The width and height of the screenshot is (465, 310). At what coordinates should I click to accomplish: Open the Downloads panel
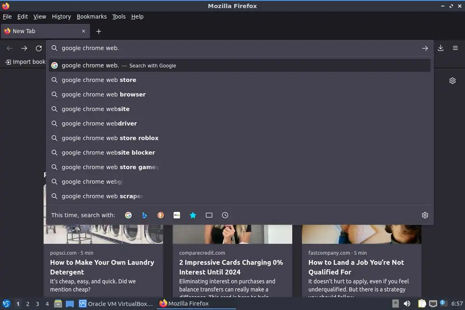tap(441, 48)
